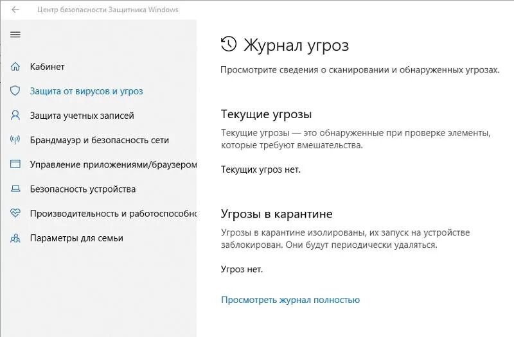
Task: Click the person icon for account protection
Action: pos(15,116)
